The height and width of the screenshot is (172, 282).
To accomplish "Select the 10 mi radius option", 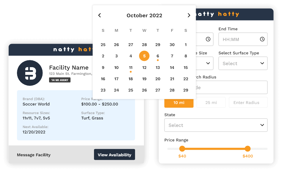I will coord(179,102).
